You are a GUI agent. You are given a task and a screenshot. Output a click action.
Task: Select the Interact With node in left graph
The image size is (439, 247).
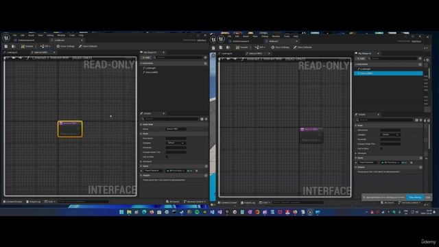click(70, 129)
